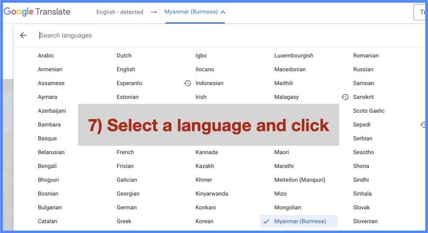Select Igbo language
This screenshot has height=233, width=428.
[x=201, y=56]
